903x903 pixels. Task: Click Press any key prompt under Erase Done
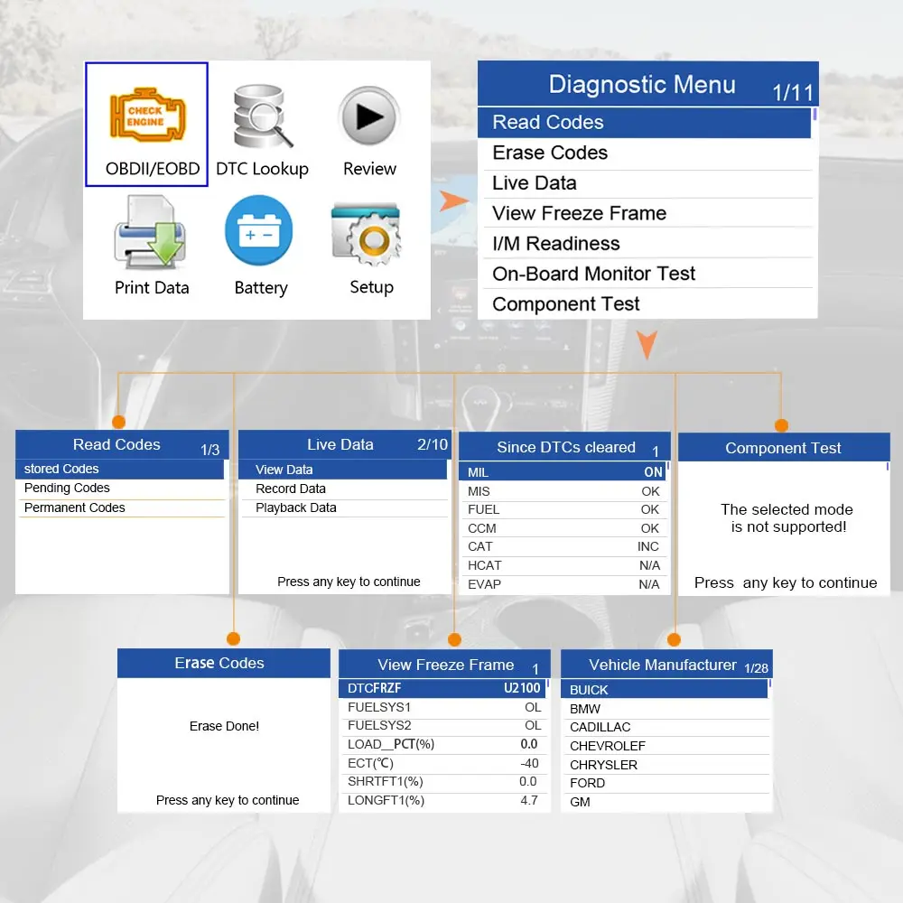click(x=228, y=800)
